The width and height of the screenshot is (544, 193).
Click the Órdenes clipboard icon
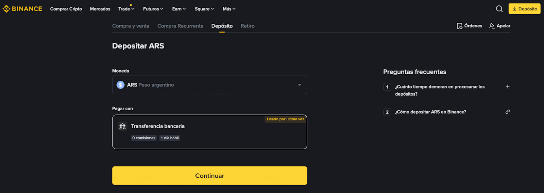tap(459, 26)
